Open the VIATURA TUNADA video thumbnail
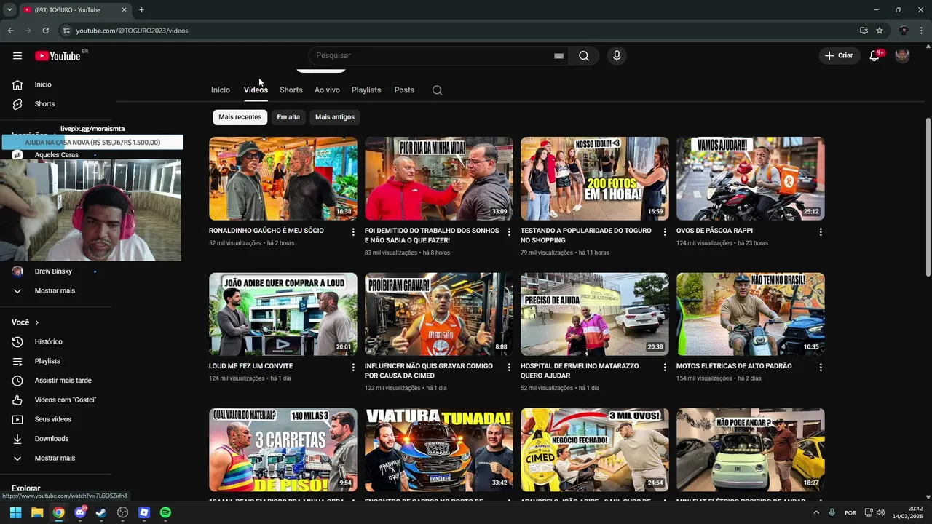The image size is (932, 524). pyautogui.click(x=439, y=450)
